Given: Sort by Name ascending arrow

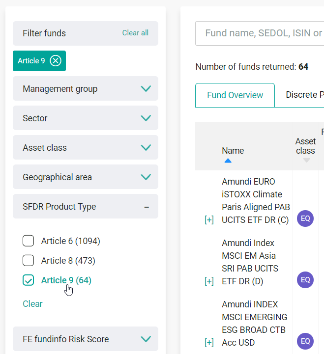Looking at the screenshot, I should pos(228,161).
